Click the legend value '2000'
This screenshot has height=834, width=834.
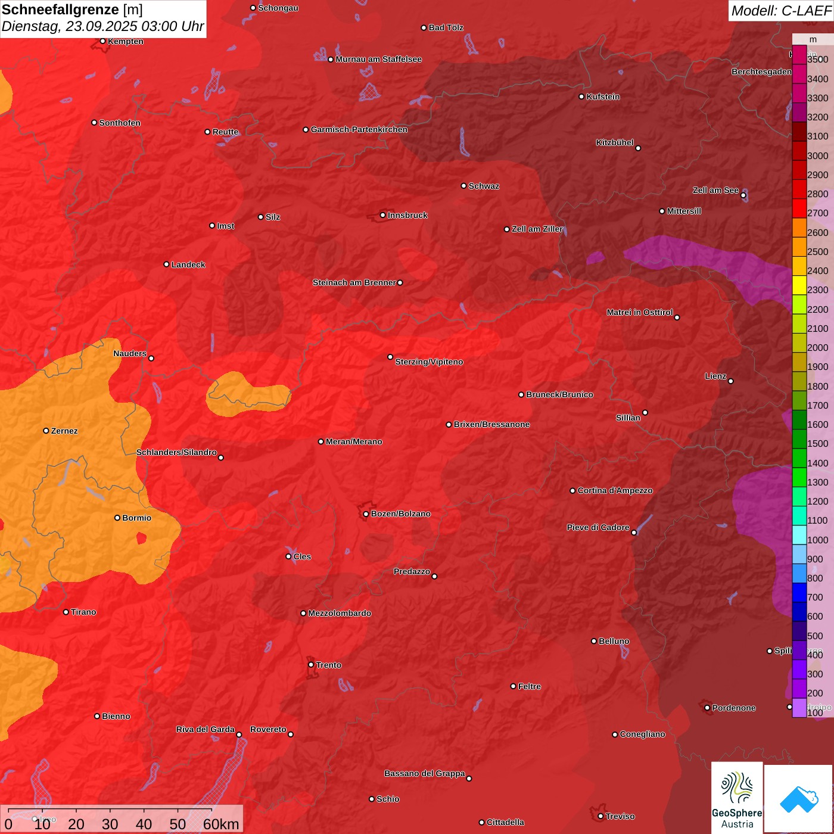(x=817, y=348)
